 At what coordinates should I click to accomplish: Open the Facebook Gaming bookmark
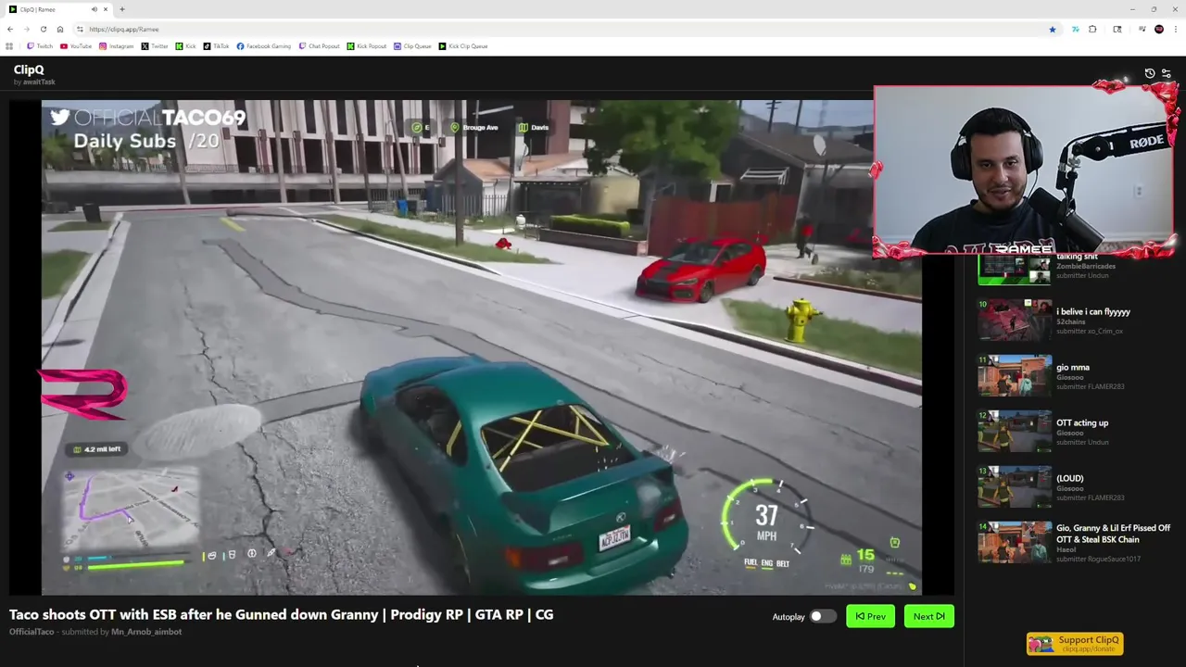click(x=263, y=46)
